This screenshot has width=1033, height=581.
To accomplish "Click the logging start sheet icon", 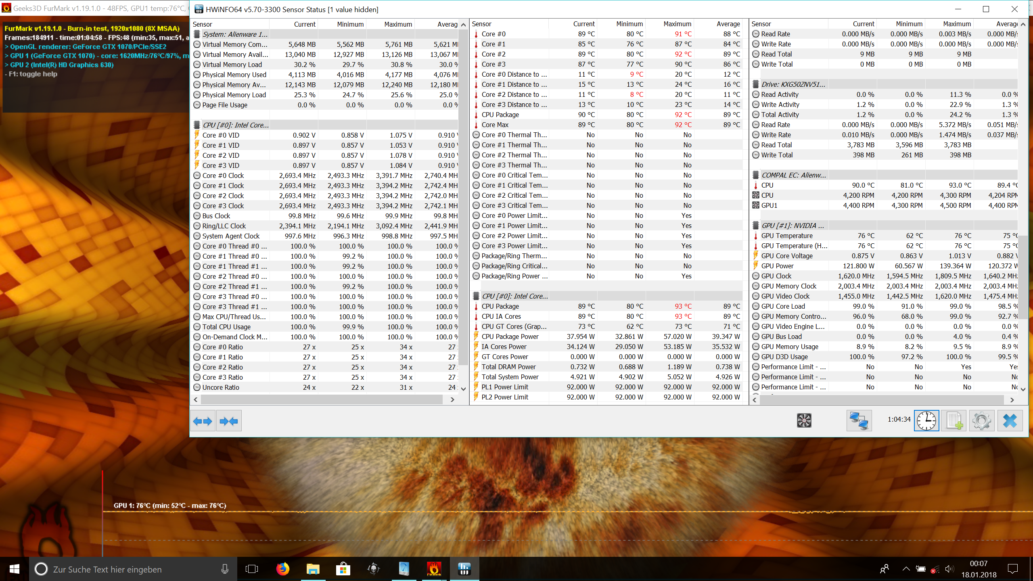I will [954, 421].
